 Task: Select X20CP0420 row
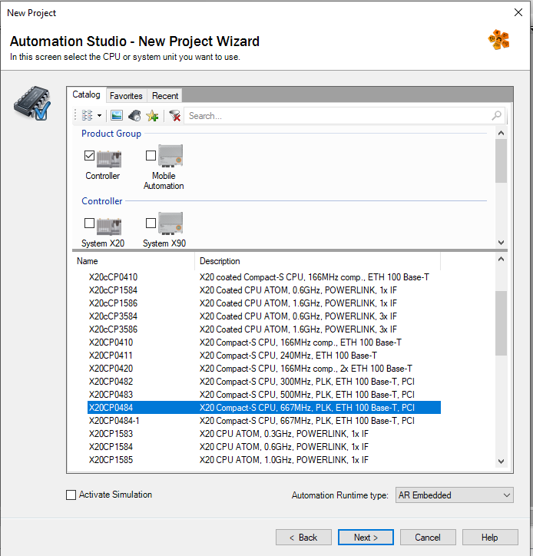point(264,369)
